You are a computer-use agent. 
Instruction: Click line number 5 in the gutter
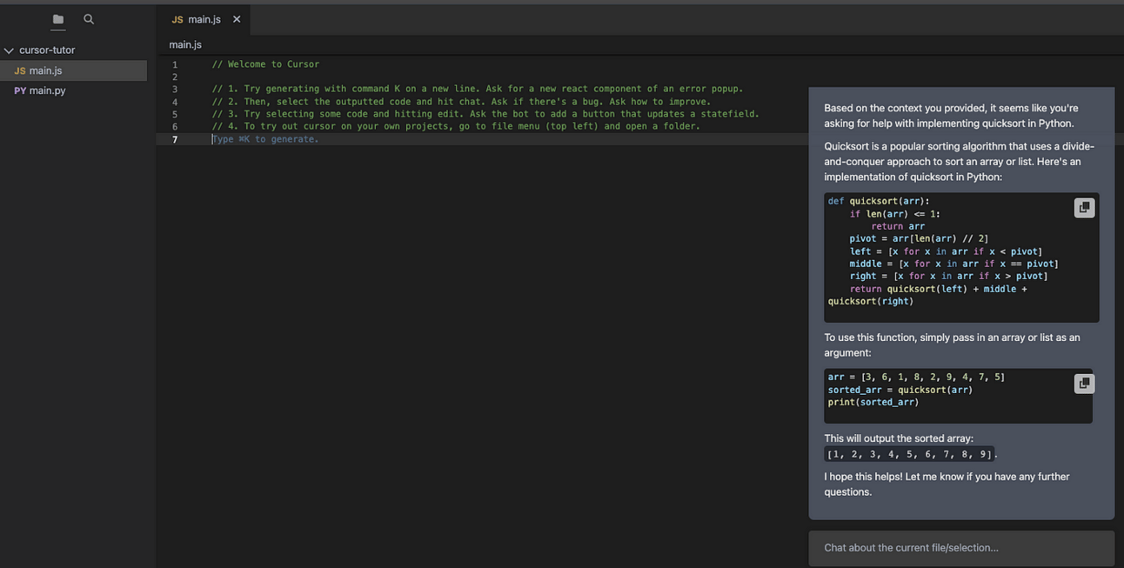coord(175,114)
